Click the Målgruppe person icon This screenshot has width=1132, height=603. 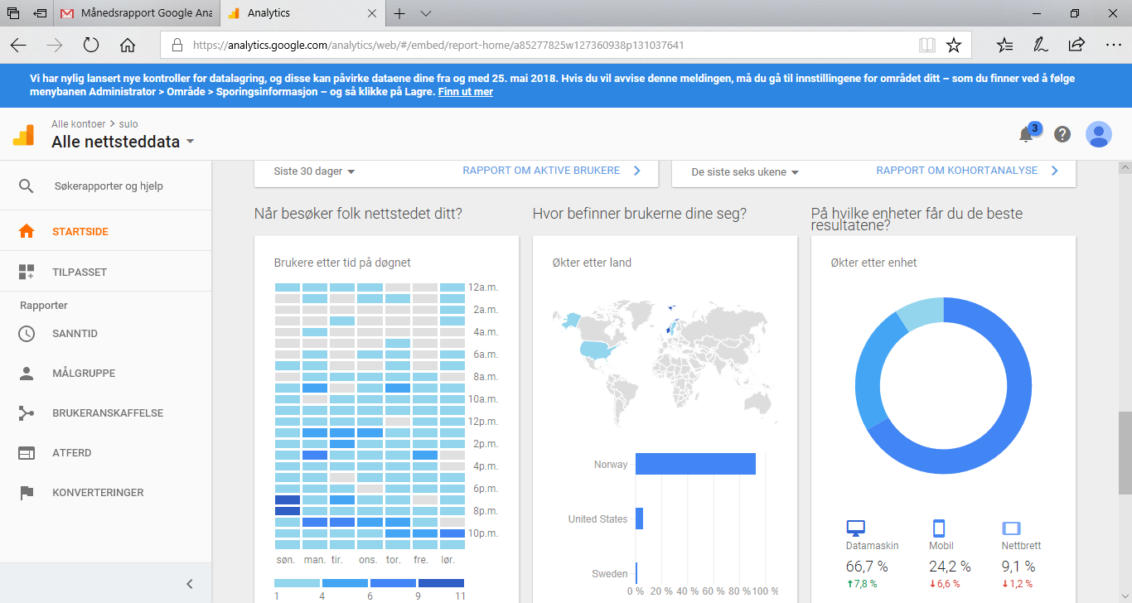click(x=27, y=374)
